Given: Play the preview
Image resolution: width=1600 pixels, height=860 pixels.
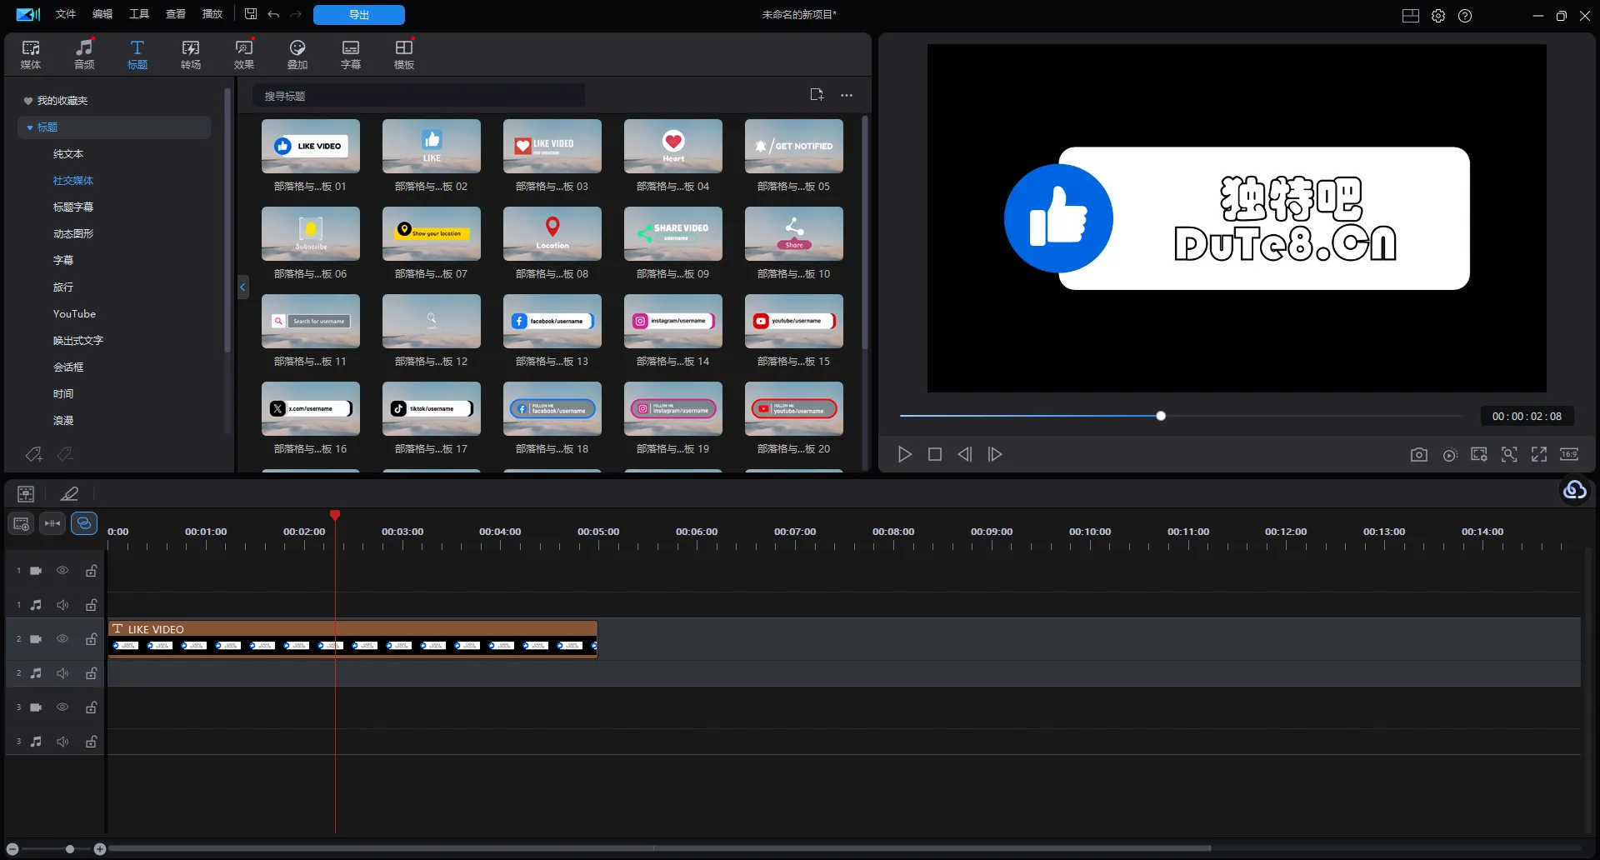Looking at the screenshot, I should point(905,454).
